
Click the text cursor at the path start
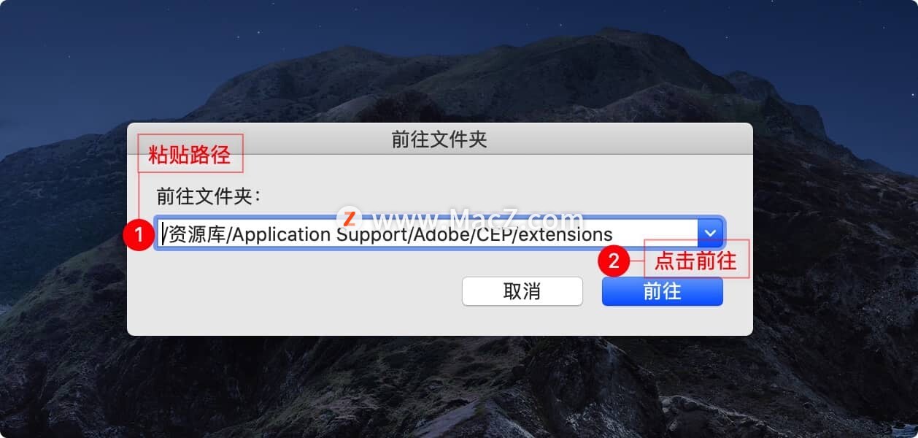(x=163, y=234)
